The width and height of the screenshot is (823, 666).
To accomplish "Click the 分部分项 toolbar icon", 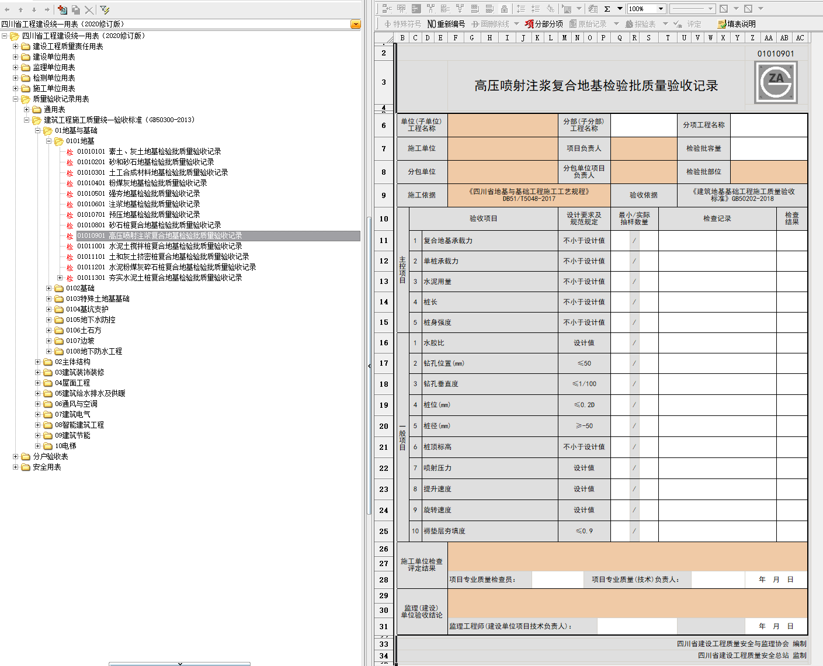I will click(x=544, y=24).
